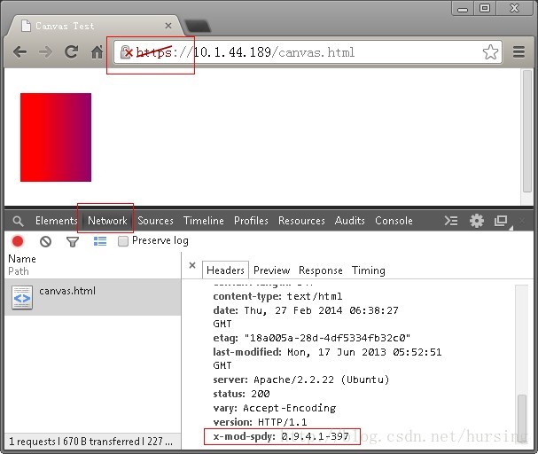Toggle the network filter funnel
Image resolution: width=538 pixels, height=454 pixels.
(x=73, y=241)
